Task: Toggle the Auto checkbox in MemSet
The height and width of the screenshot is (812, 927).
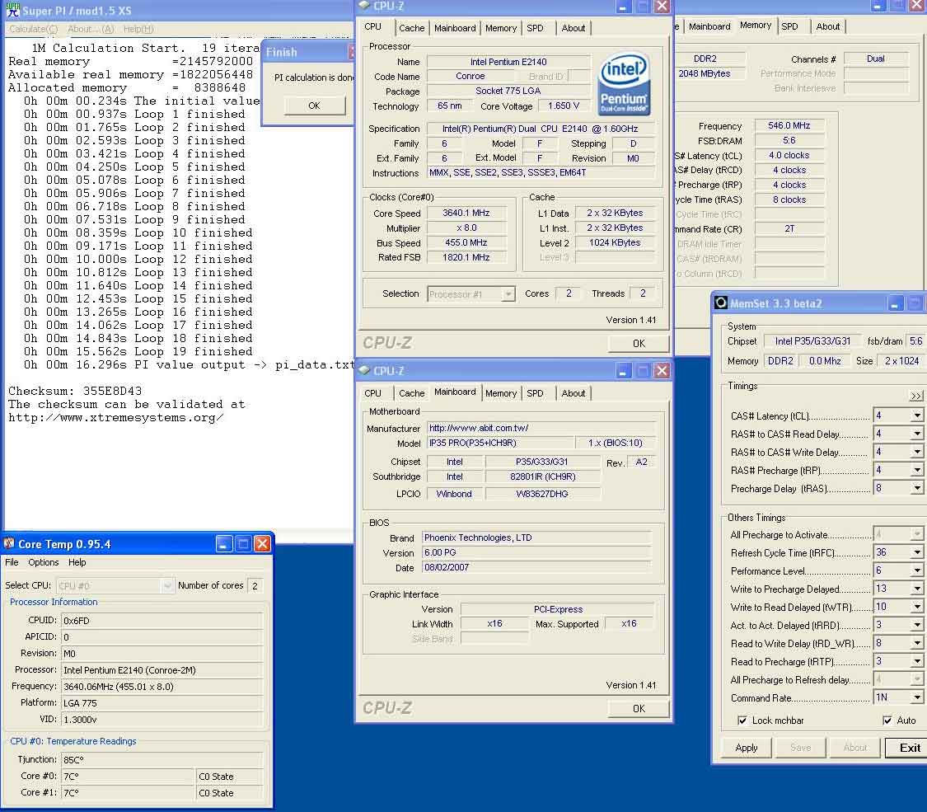Action: tap(887, 720)
